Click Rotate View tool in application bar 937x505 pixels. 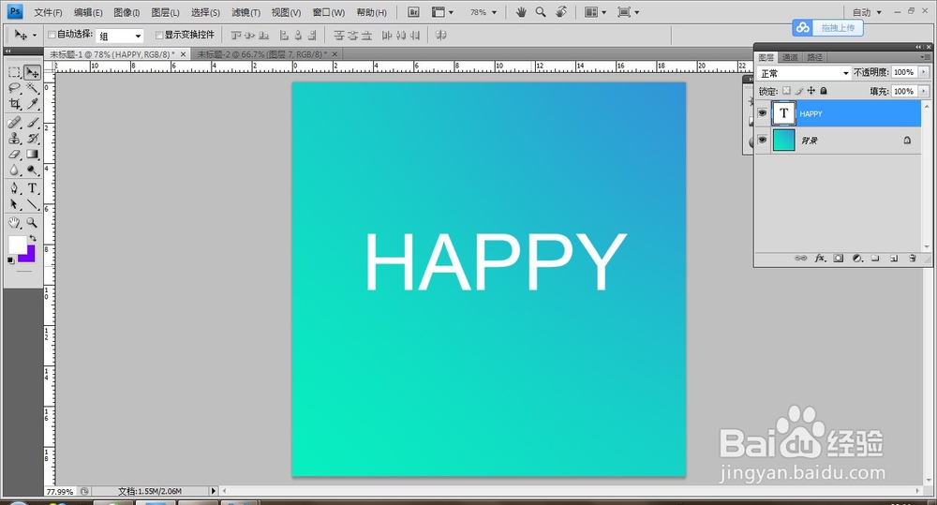561,12
